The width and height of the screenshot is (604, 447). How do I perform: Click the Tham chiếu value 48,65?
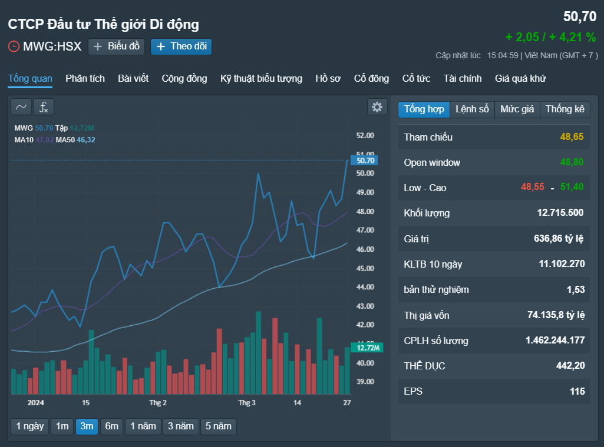[572, 137]
